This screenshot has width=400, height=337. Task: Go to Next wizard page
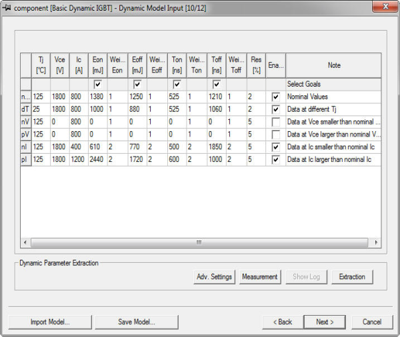click(x=325, y=322)
